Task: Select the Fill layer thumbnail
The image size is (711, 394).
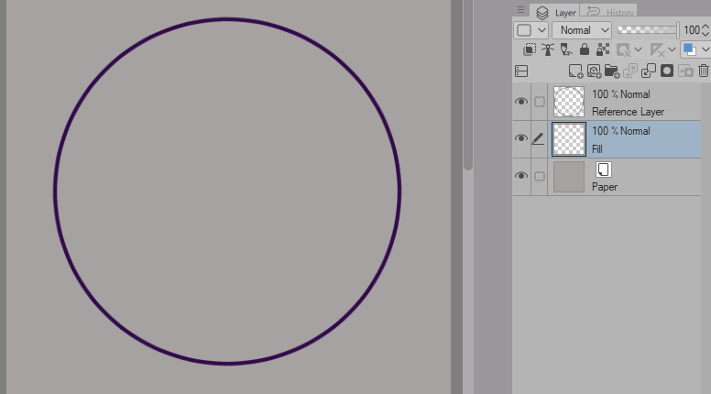Action: click(x=569, y=139)
